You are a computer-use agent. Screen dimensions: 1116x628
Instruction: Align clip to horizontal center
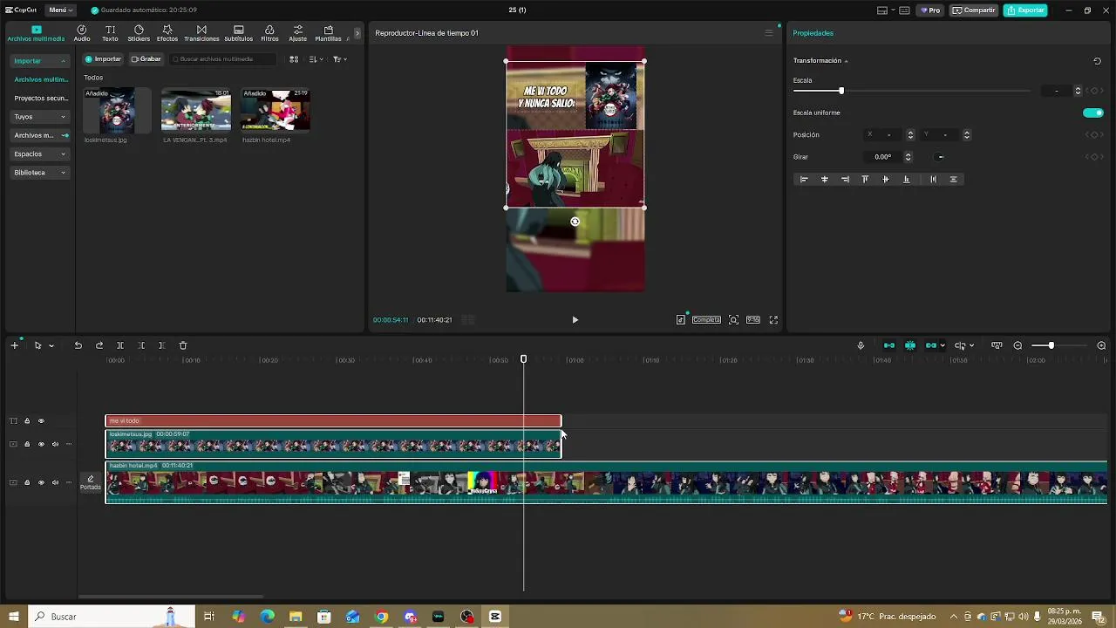pos(825,180)
